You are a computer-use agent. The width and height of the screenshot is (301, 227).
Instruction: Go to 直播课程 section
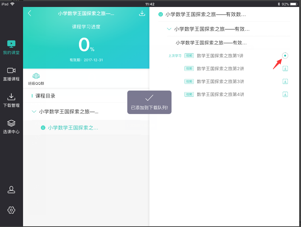pyautogui.click(x=11, y=74)
